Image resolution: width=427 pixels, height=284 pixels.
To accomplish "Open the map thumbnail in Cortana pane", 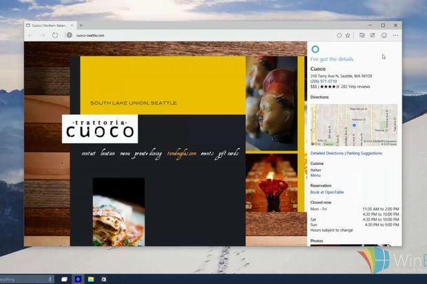I will (x=354, y=125).
